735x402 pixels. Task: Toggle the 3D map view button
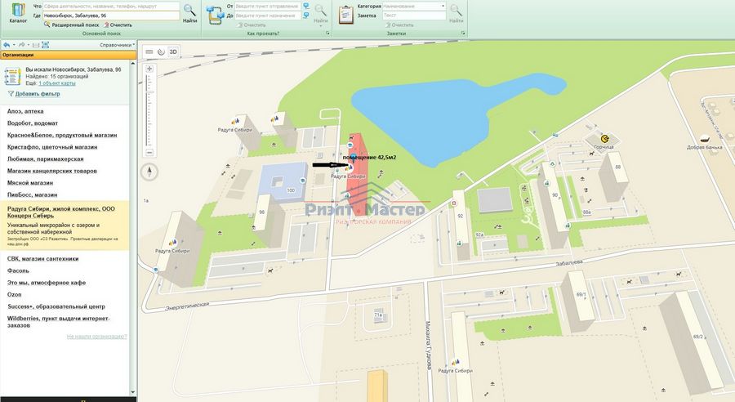pos(173,51)
